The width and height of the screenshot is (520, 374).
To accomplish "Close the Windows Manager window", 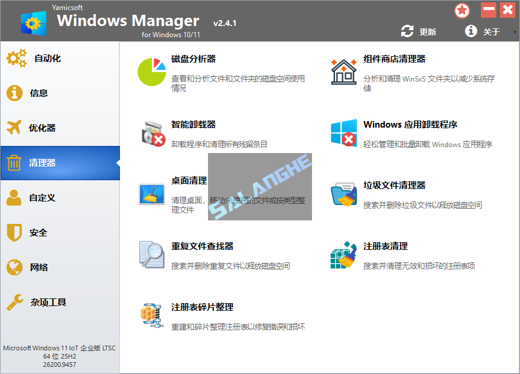I will tap(508, 10).
